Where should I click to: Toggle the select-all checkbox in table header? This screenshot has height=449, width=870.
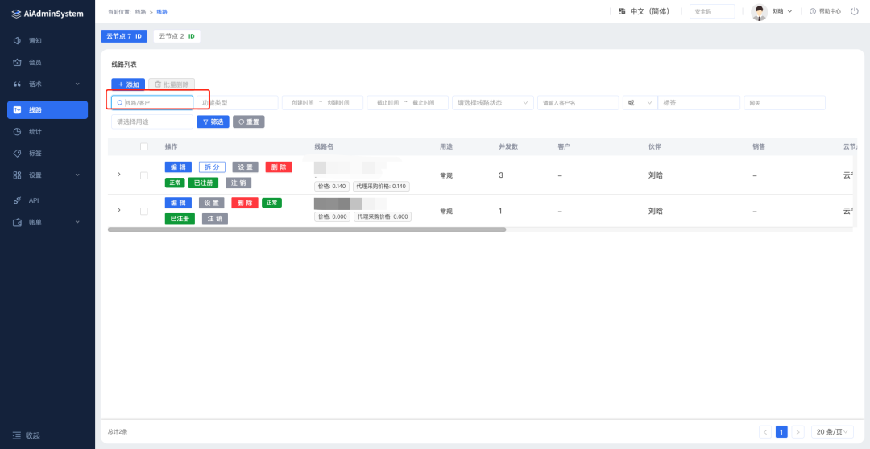(x=144, y=146)
